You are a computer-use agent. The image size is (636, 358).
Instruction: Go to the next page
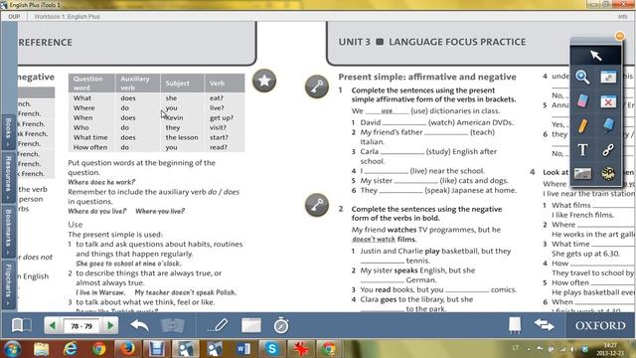click(x=110, y=325)
